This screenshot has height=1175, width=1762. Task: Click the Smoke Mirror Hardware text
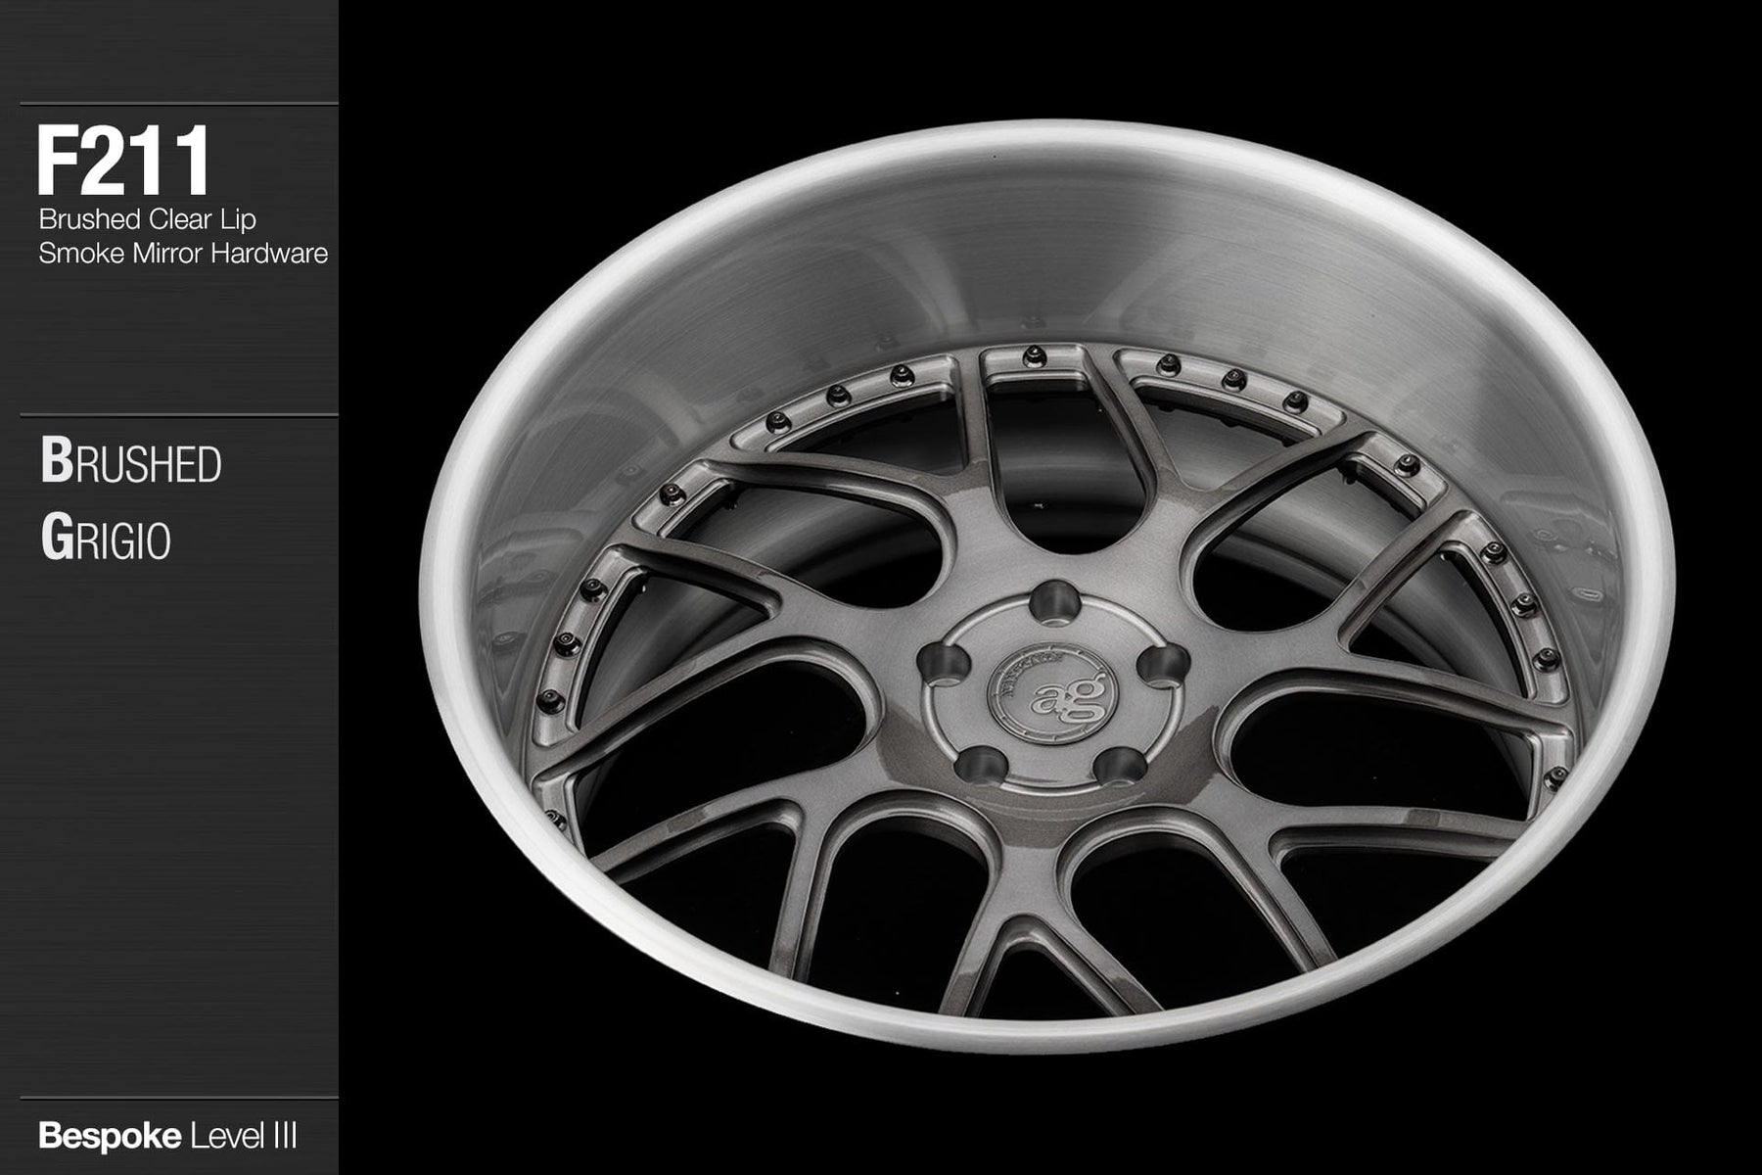[183, 254]
